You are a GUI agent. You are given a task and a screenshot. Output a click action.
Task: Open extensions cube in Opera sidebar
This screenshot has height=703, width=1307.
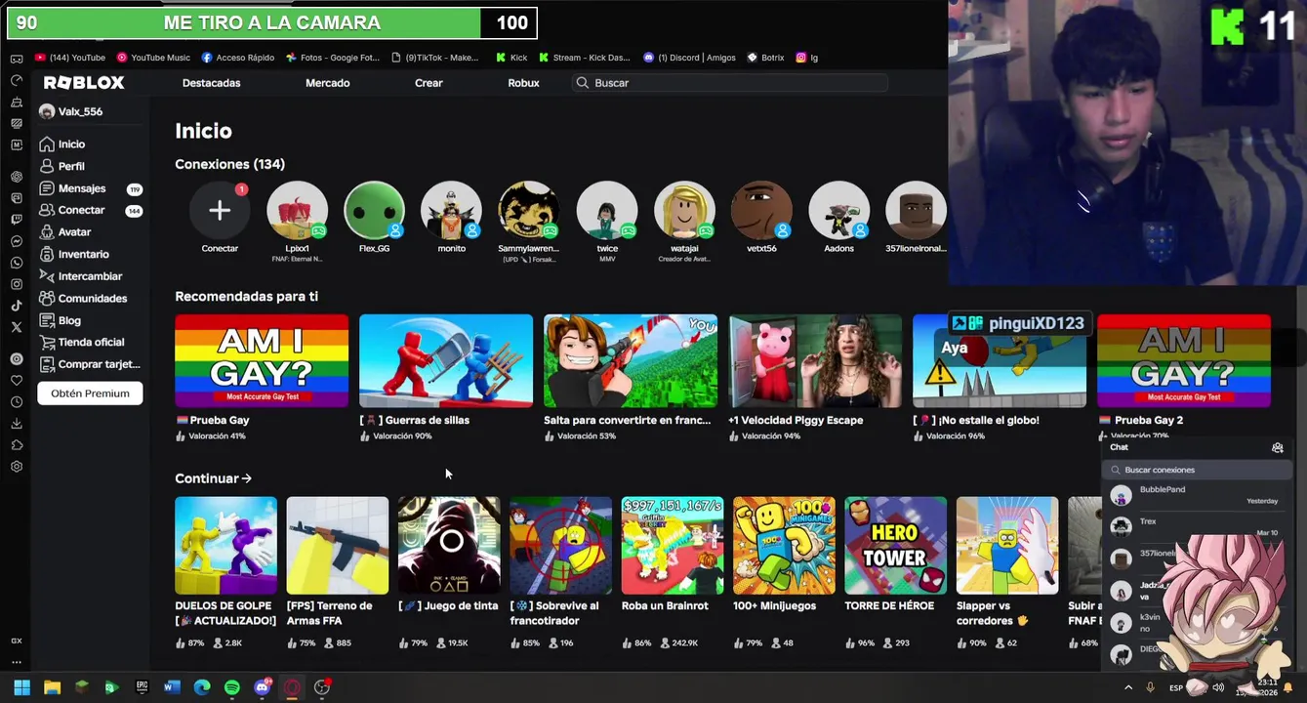point(17,445)
